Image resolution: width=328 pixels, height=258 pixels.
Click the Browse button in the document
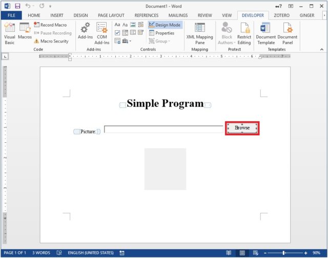[242, 128]
